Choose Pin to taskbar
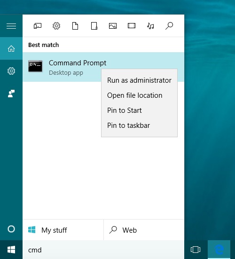 click(x=139, y=126)
